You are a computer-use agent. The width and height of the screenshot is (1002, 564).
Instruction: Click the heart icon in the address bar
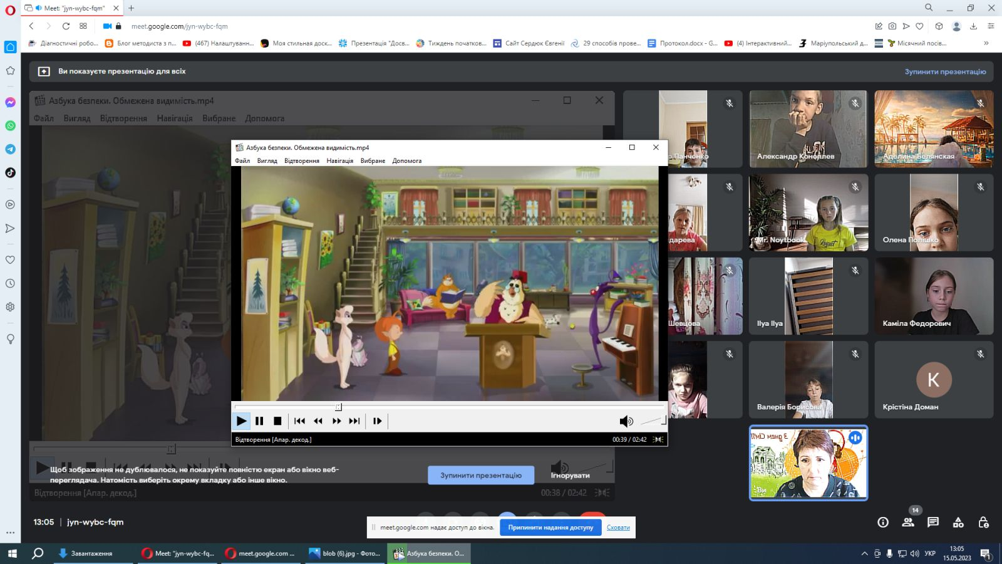click(919, 26)
